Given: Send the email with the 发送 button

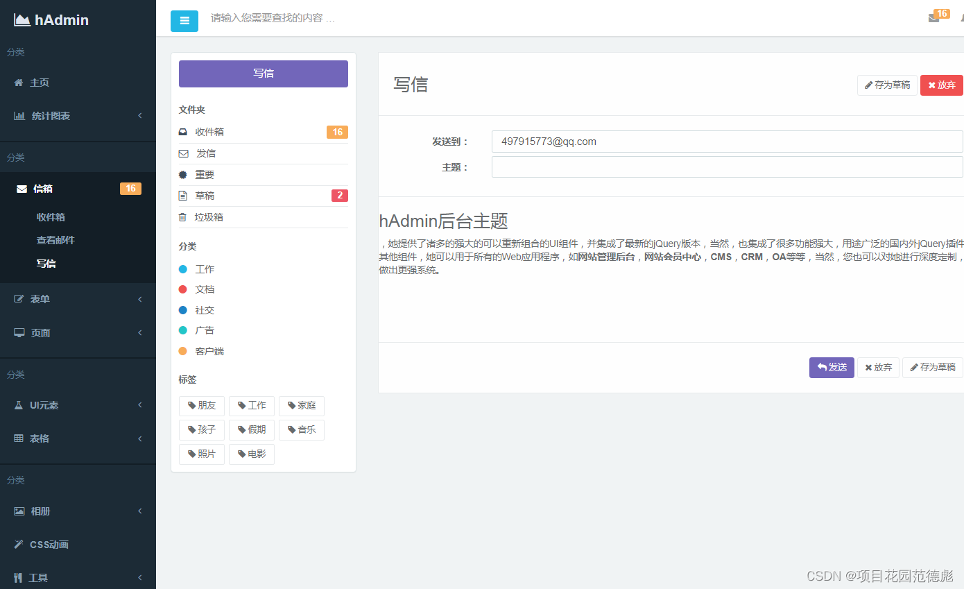Looking at the screenshot, I should (x=831, y=367).
